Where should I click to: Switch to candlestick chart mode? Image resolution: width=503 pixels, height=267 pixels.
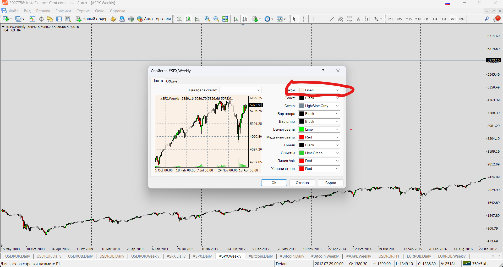(188, 19)
